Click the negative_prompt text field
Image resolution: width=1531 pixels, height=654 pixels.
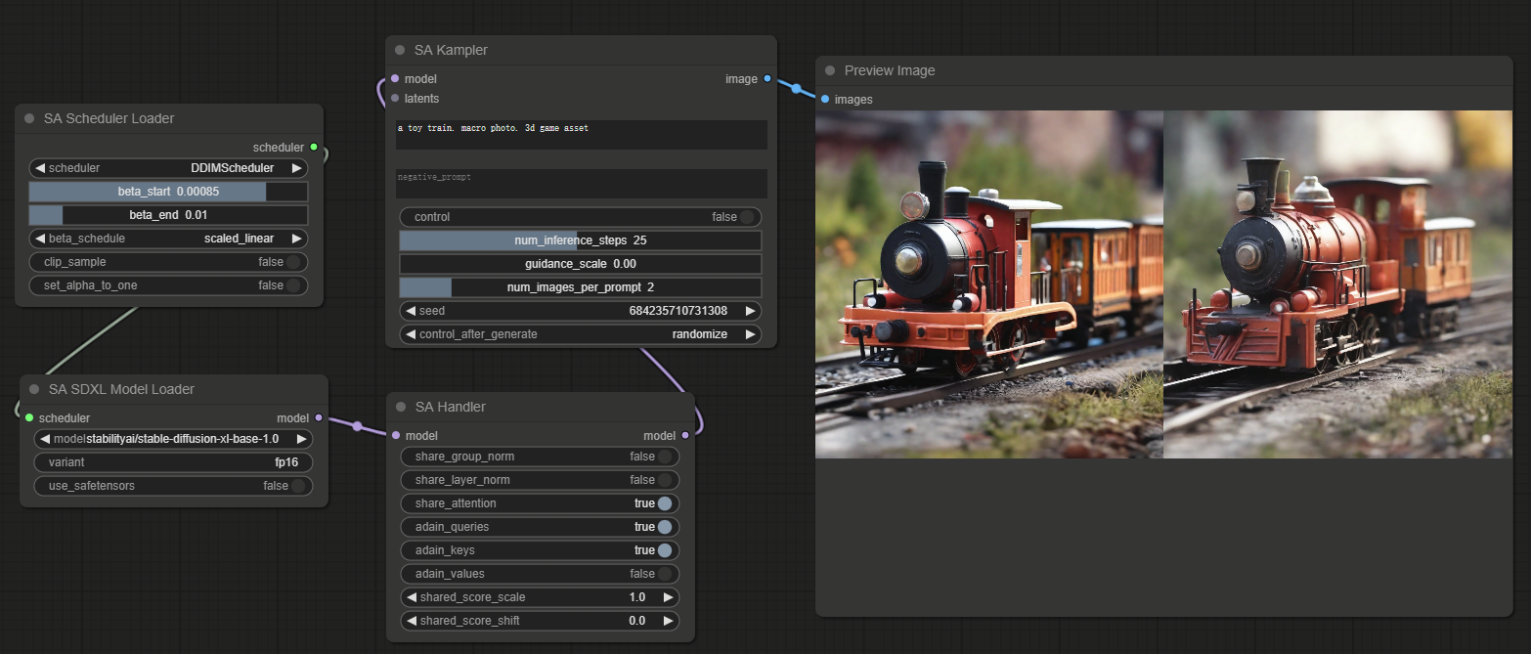point(582,184)
